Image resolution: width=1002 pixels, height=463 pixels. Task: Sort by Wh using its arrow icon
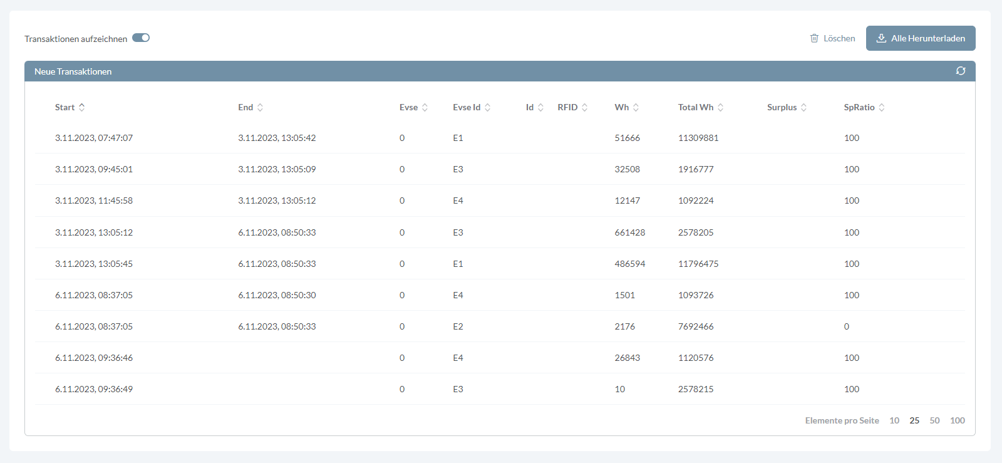tap(636, 107)
